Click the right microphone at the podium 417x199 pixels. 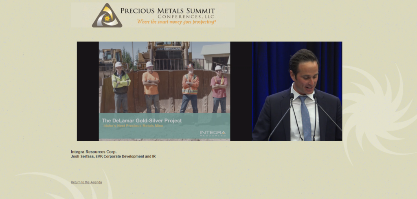point(316,98)
